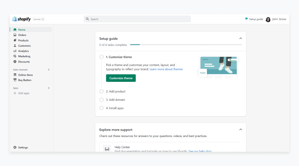Click the Help Center glasses icon
This screenshot has width=299, height=166.
point(107,149)
